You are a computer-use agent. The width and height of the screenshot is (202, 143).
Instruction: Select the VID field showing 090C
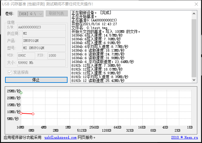(x=27, y=55)
